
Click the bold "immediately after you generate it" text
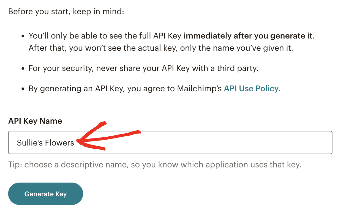coord(248,36)
